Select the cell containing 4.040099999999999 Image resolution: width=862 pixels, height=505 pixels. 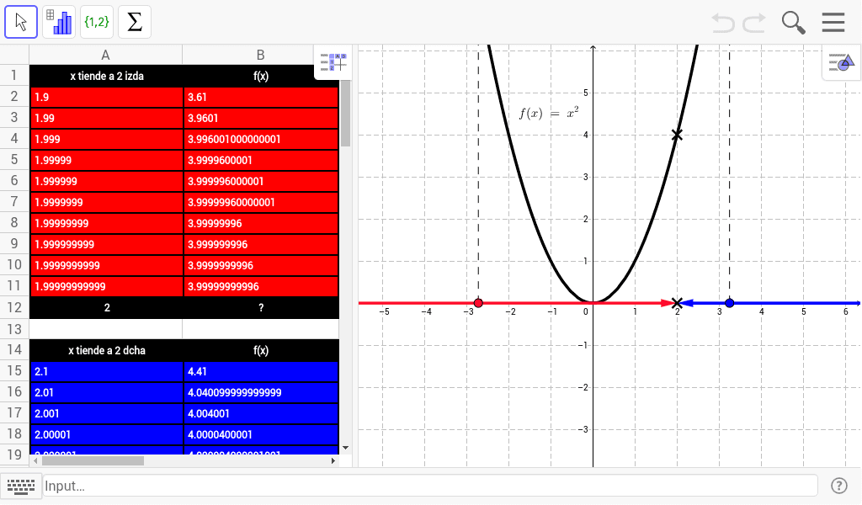pyautogui.click(x=261, y=392)
